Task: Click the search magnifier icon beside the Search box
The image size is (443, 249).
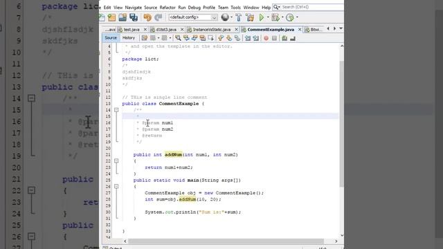Action: pyautogui.click(x=276, y=7)
